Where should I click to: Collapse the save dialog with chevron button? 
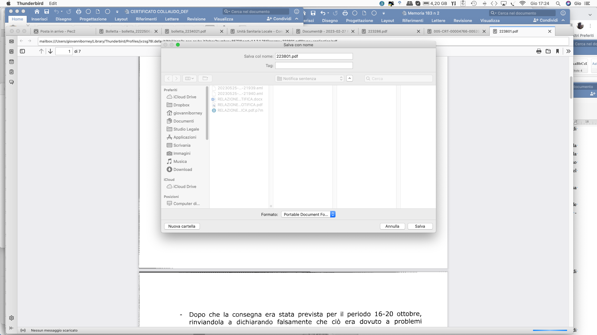(349, 78)
